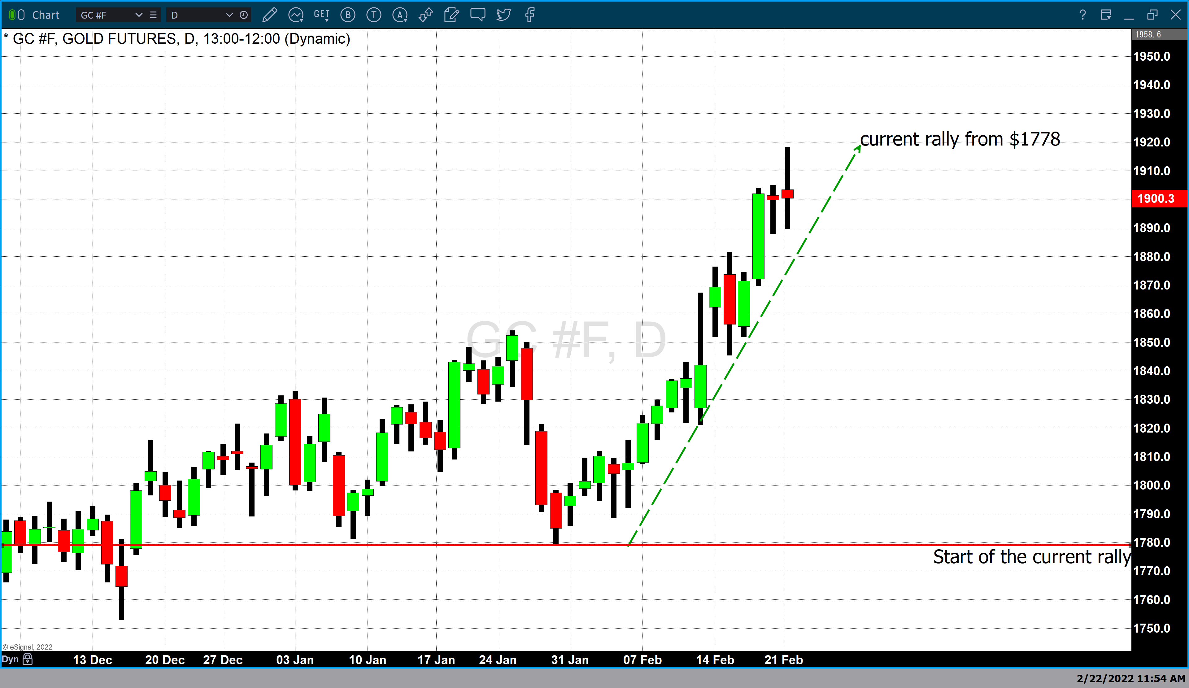1189x688 pixels.
Task: Expand the D interval dropdown
Action: [x=229, y=15]
